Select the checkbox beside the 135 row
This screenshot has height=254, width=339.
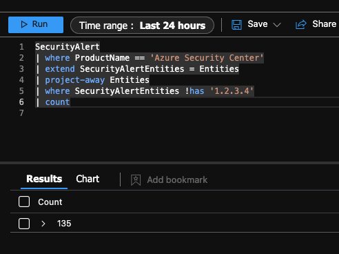tap(24, 224)
